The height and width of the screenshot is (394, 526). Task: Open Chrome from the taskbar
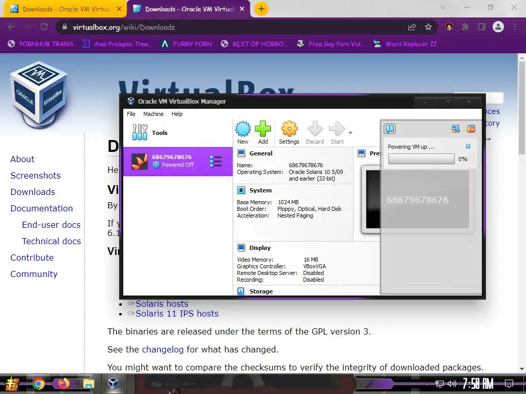click(38, 384)
